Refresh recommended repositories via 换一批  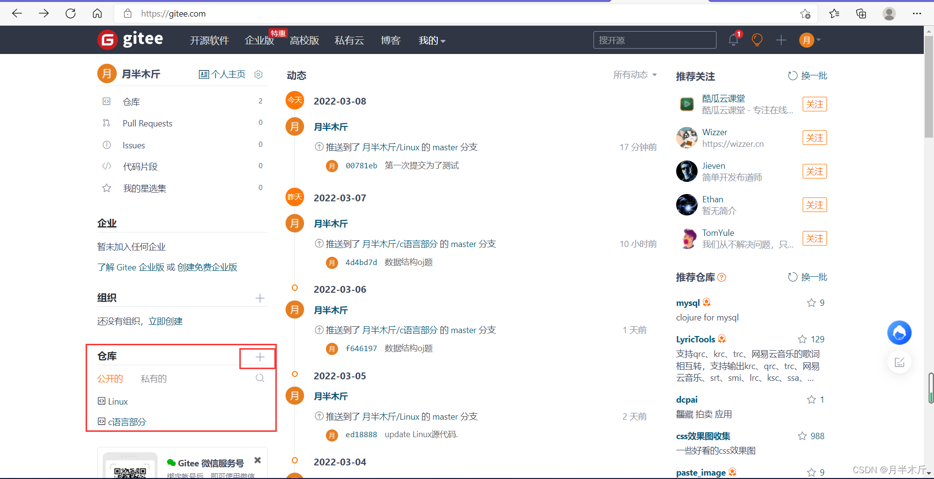point(808,277)
